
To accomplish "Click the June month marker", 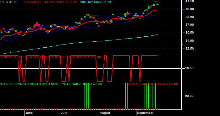I will 29,113.
